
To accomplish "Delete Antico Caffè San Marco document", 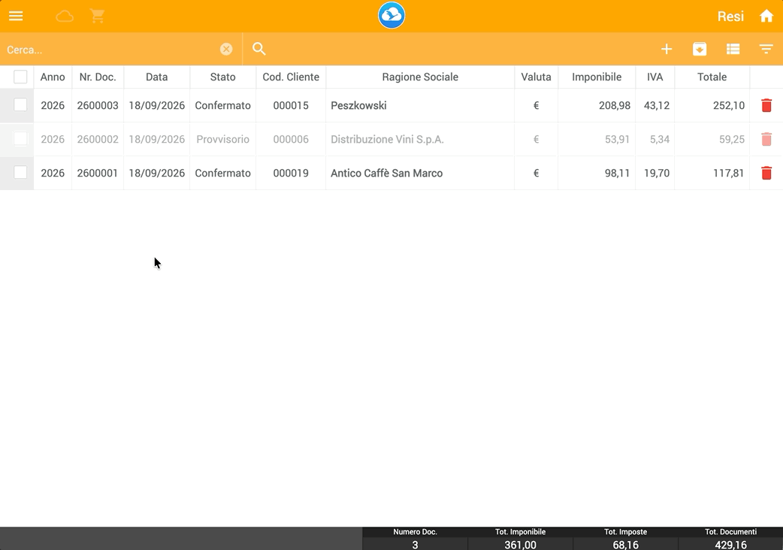I will click(766, 173).
